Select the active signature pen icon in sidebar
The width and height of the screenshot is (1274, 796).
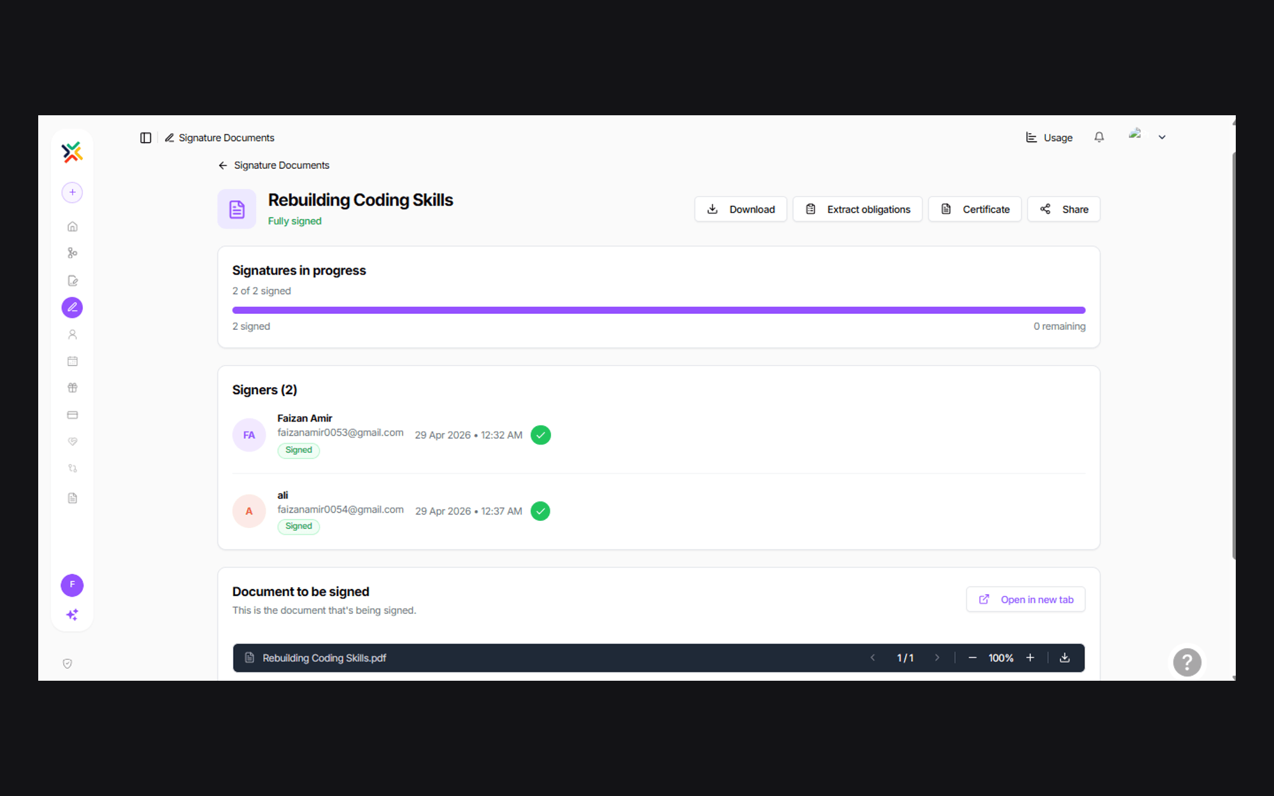[72, 308]
